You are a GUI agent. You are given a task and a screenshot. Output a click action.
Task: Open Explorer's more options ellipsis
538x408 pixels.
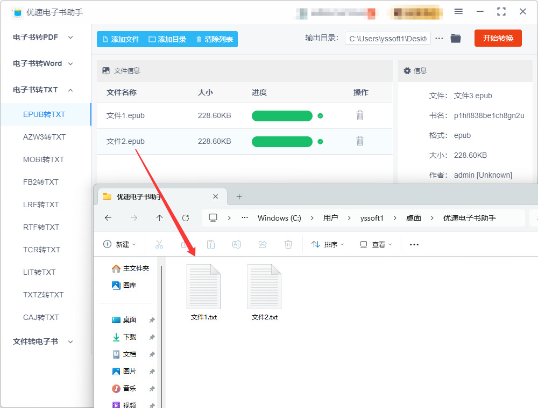(414, 244)
